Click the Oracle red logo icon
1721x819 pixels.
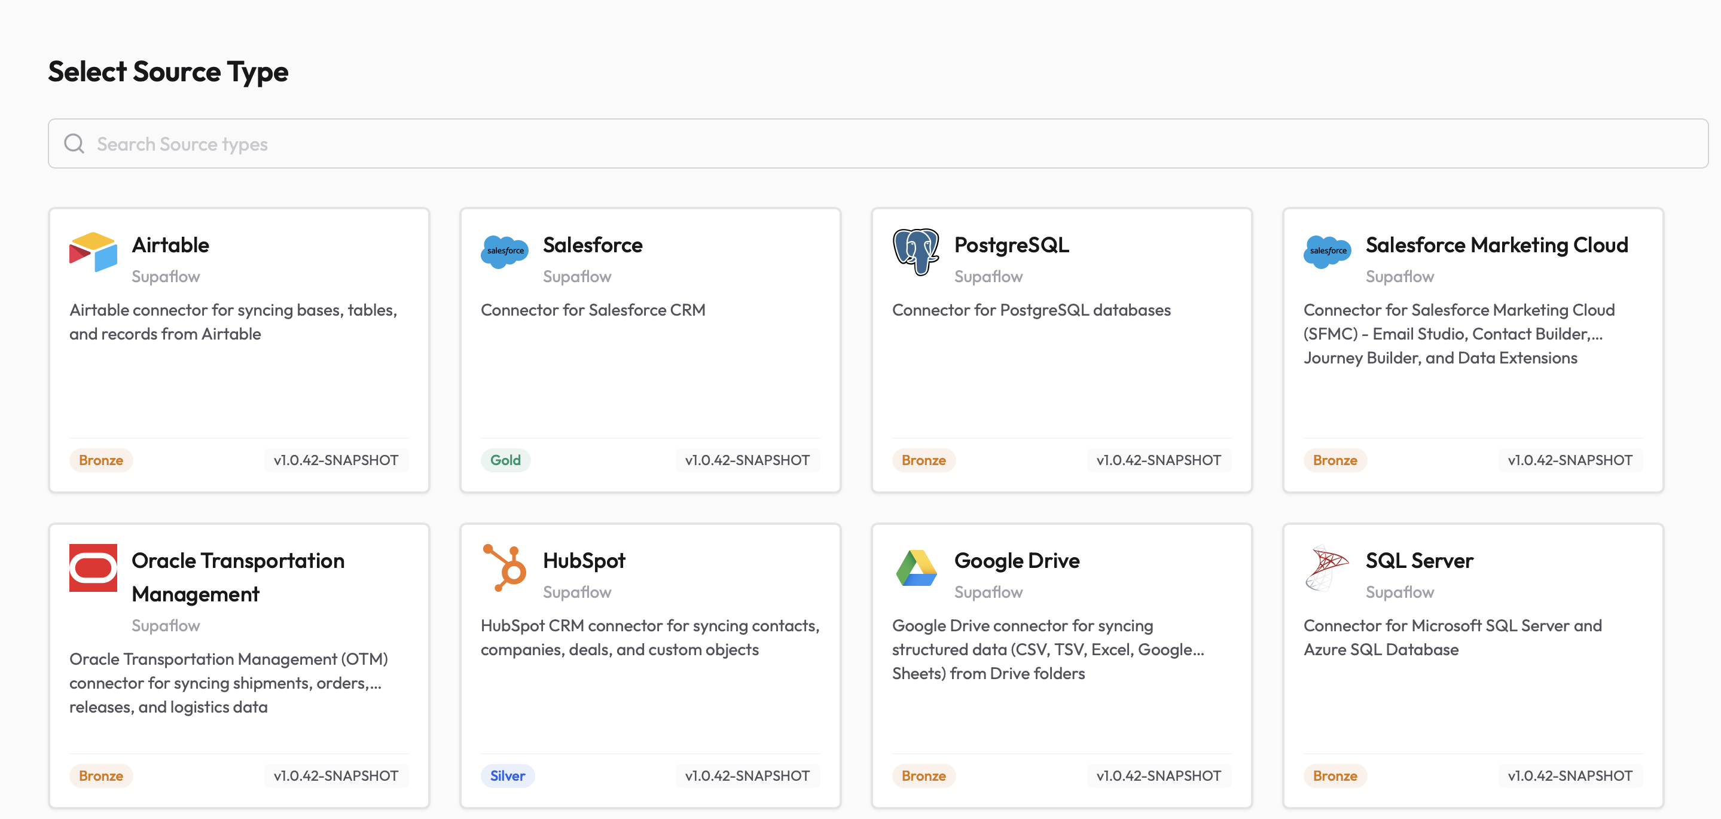(x=93, y=568)
